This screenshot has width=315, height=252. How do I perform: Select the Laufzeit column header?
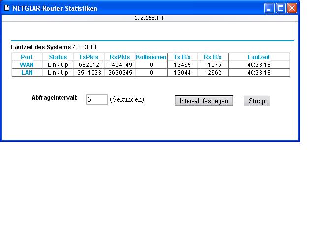tap(259, 57)
